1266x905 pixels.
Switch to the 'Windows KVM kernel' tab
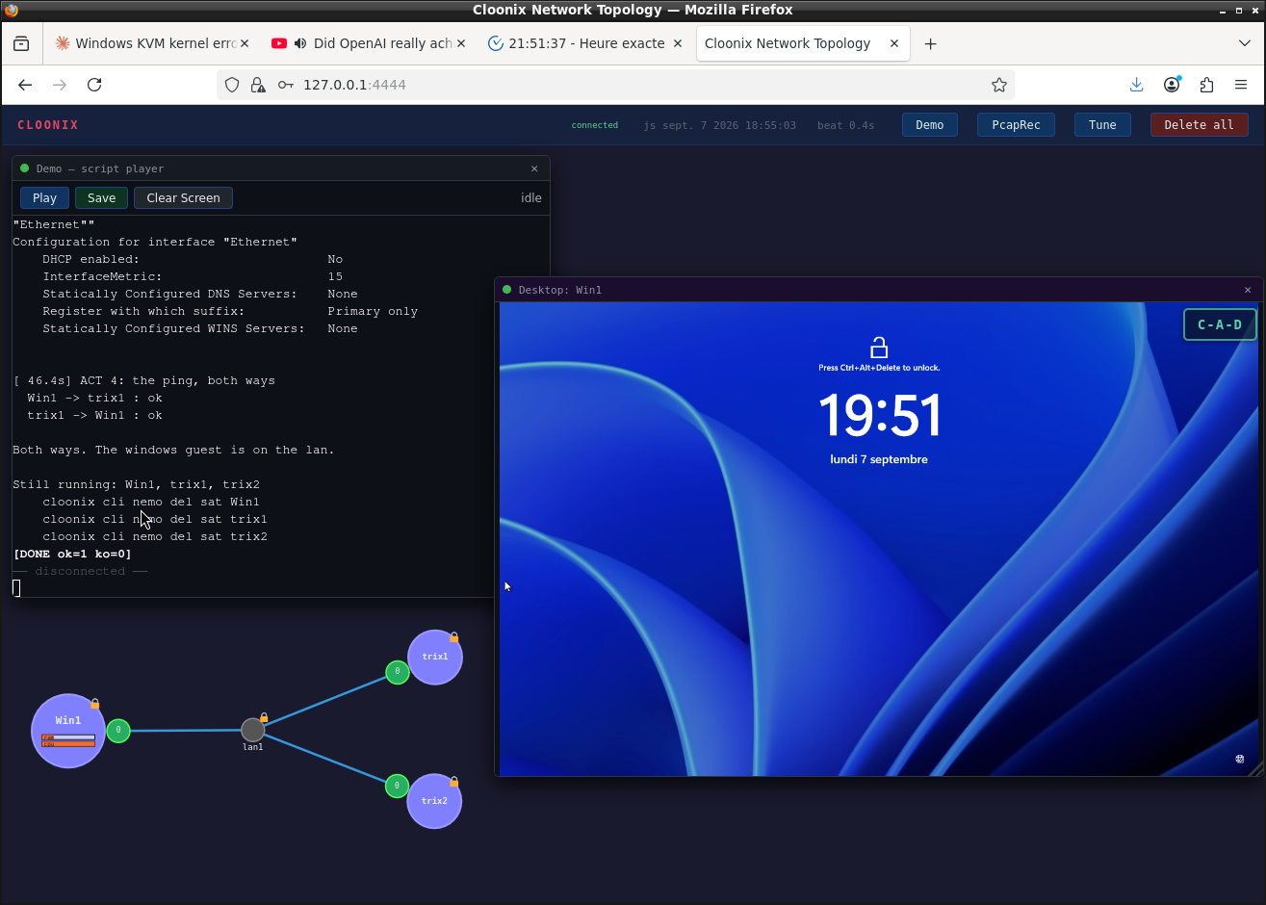point(151,43)
